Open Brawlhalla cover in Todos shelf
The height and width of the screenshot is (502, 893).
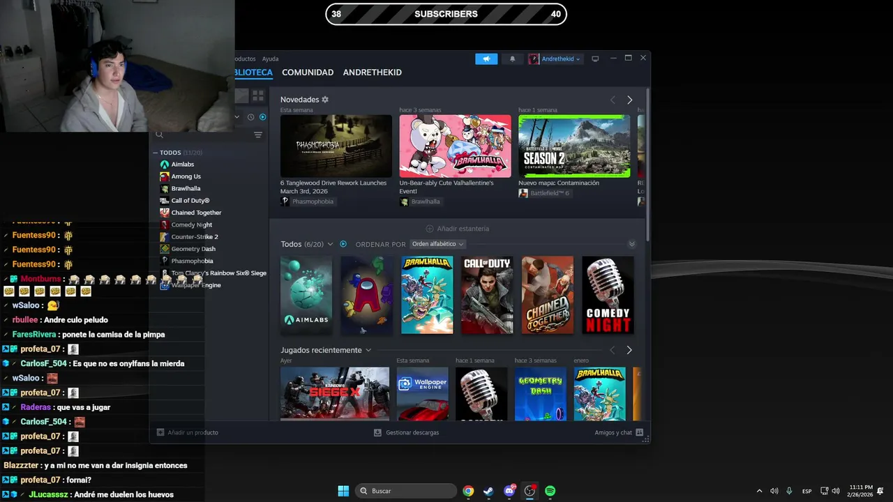pyautogui.click(x=427, y=295)
